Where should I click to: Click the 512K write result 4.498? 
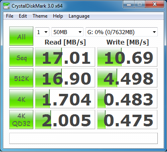click(127, 78)
